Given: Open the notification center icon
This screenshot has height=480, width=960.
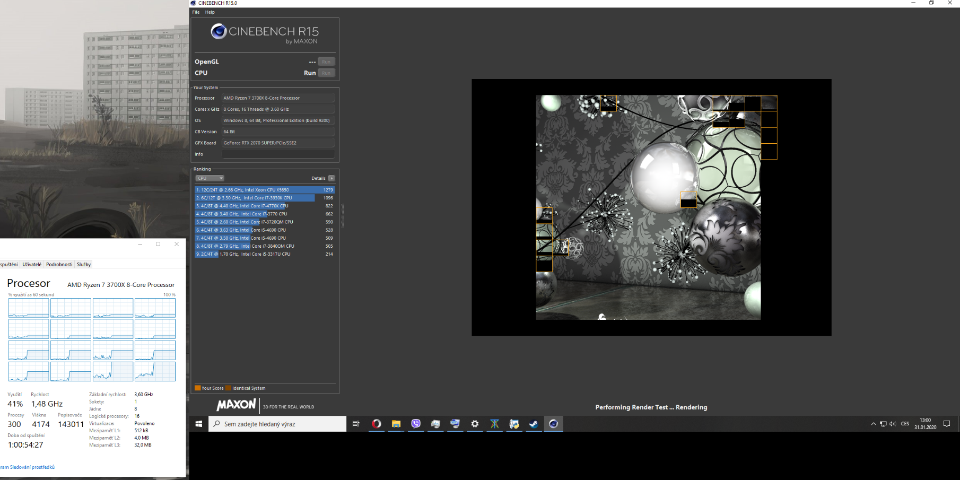Looking at the screenshot, I should tap(947, 424).
